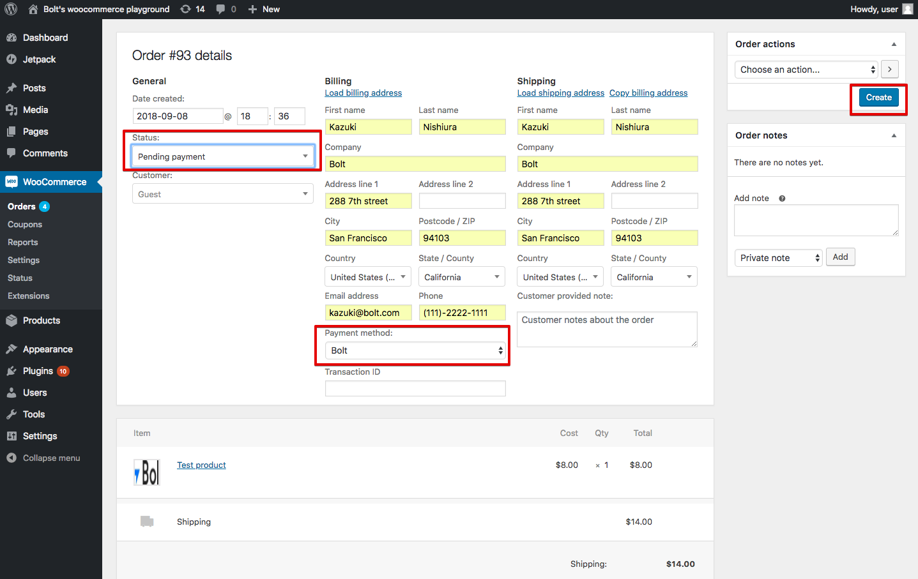Click Copy billing address link
Viewport: 918px width, 579px height.
tap(648, 93)
